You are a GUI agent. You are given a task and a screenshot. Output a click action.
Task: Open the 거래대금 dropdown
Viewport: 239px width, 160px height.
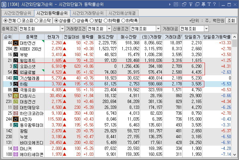[206, 29]
